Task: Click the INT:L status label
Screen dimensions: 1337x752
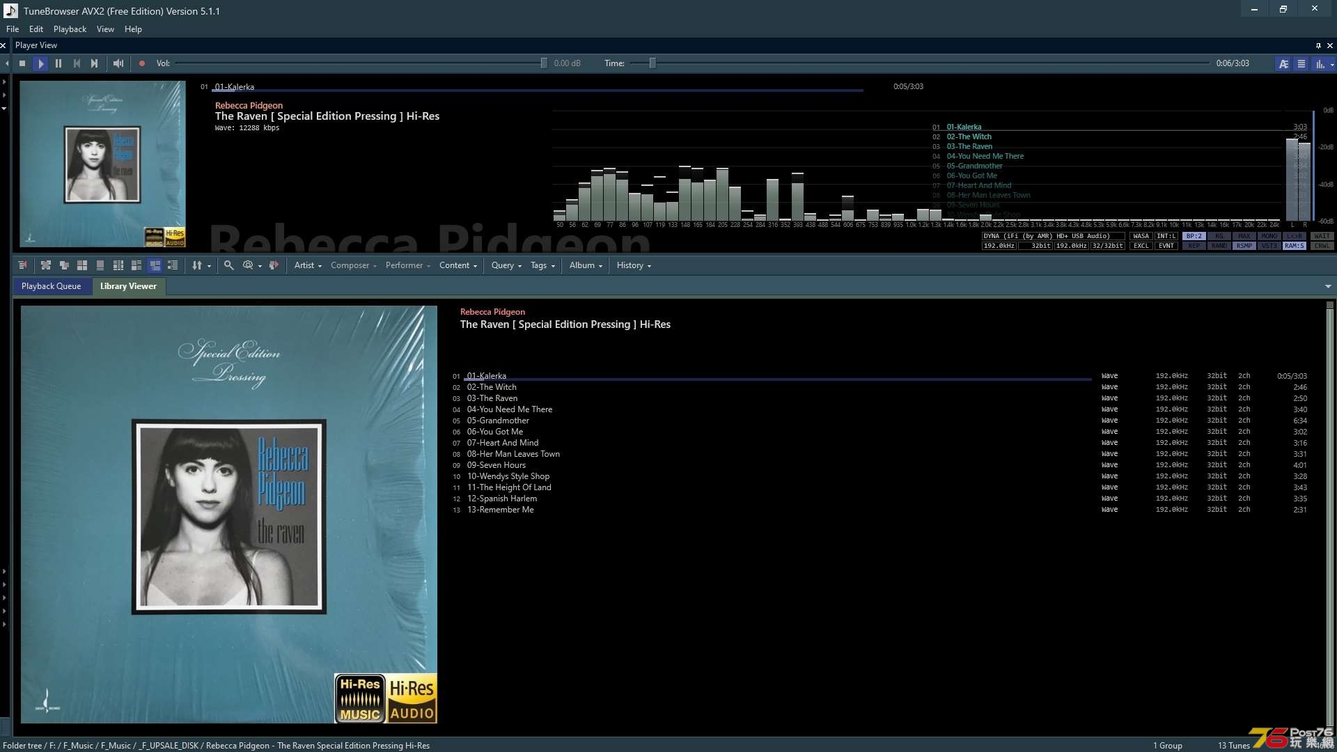Action: tap(1166, 236)
